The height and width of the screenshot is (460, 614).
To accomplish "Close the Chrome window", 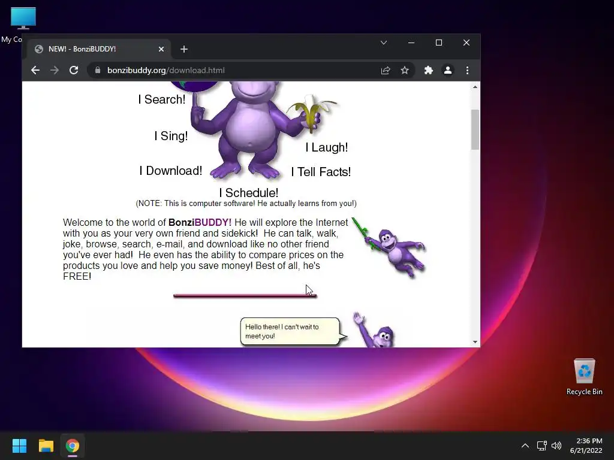I will pyautogui.click(x=466, y=43).
